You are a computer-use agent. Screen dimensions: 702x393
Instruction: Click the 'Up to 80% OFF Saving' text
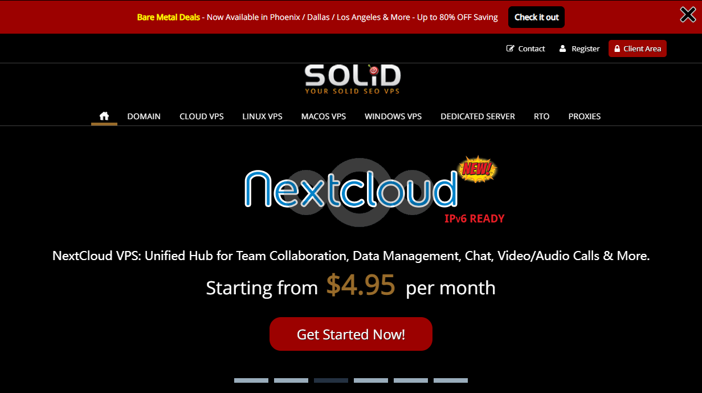click(x=458, y=17)
